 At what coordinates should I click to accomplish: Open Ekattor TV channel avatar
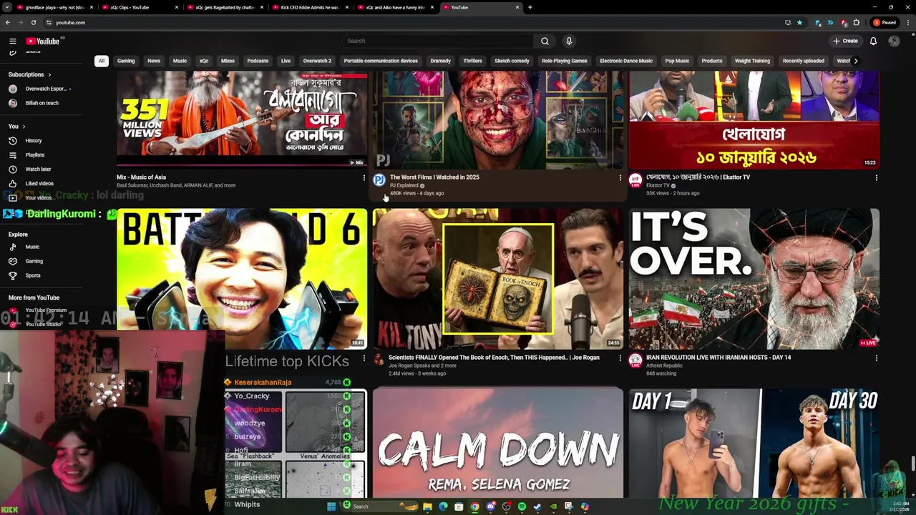tap(635, 180)
